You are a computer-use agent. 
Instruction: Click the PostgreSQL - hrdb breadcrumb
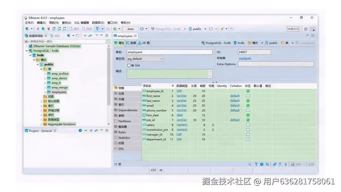[216, 43]
